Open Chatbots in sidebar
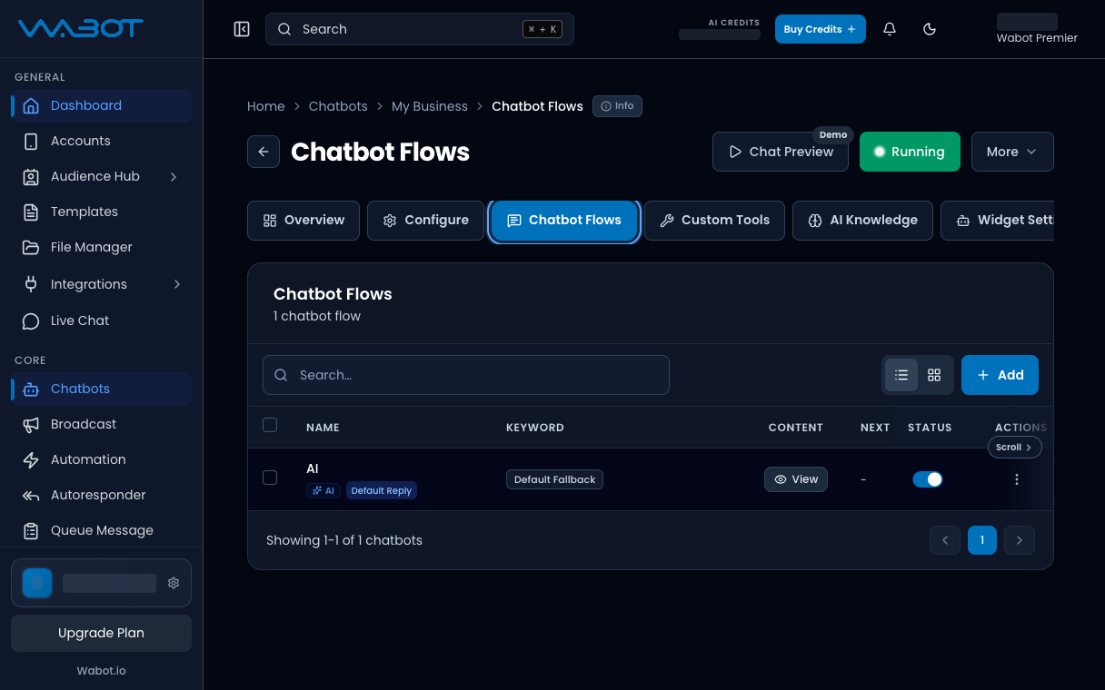 click(x=101, y=389)
